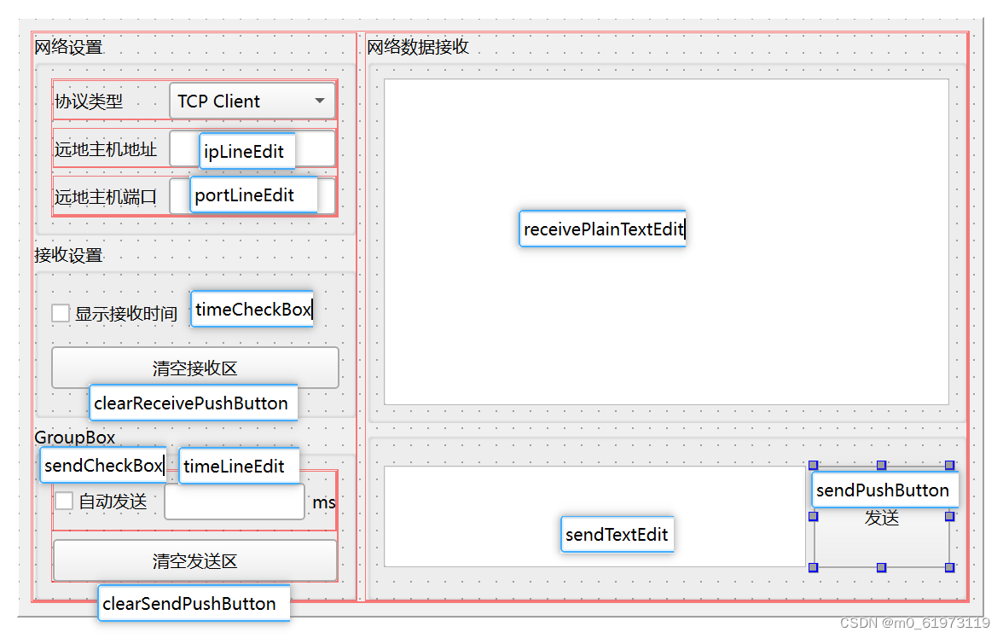Image resolution: width=1003 pixels, height=638 pixels.
Task: Toggle the 自动发送 checkbox
Action: point(64,501)
